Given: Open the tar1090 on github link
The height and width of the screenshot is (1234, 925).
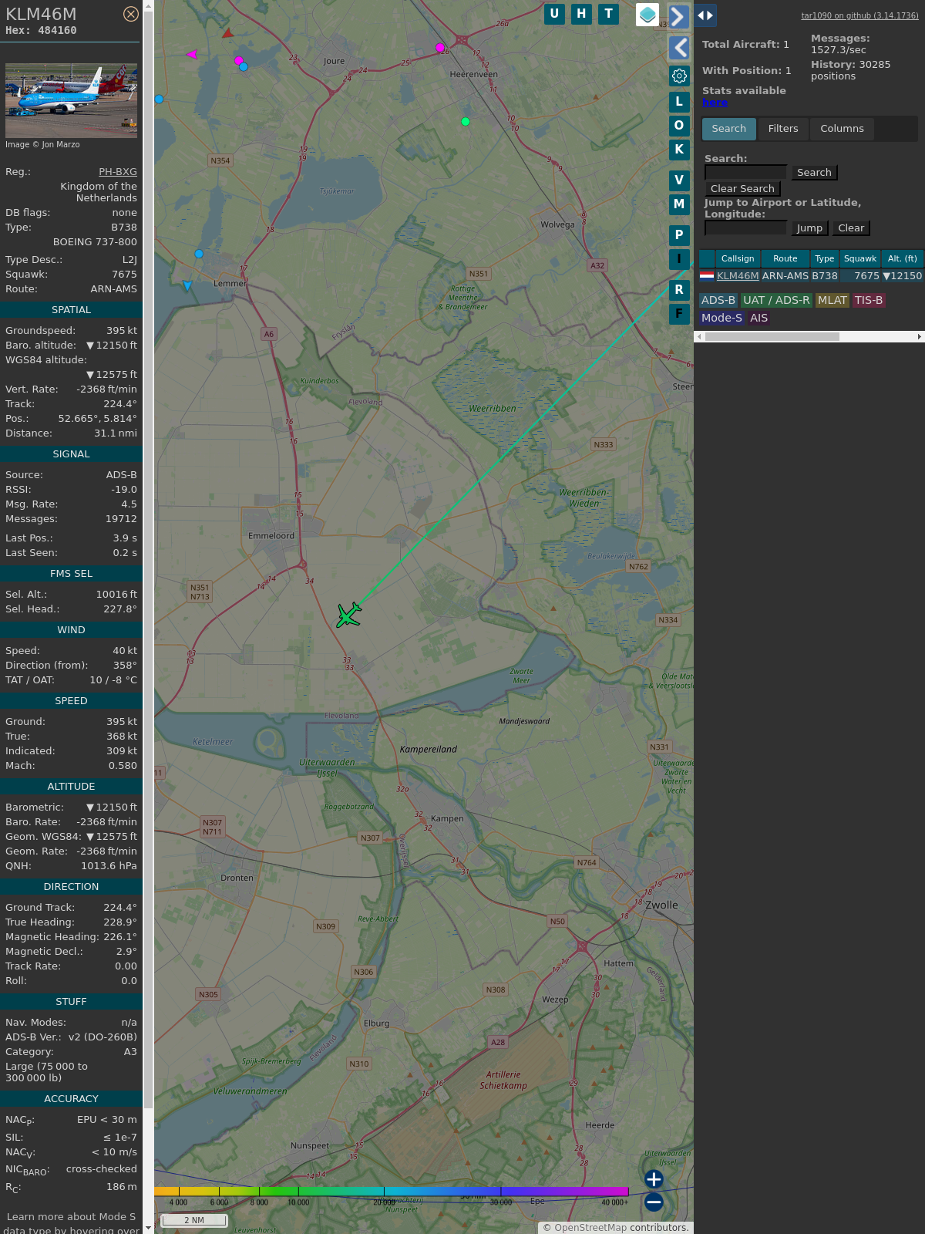Looking at the screenshot, I should coord(859,15).
